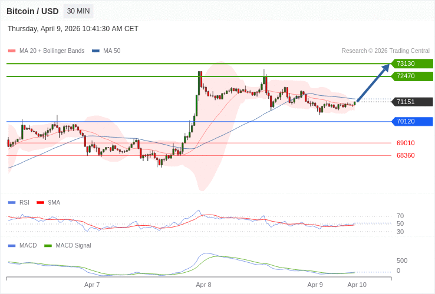Click the Apr 8 date axis label
435x294 pixels.
(203, 285)
